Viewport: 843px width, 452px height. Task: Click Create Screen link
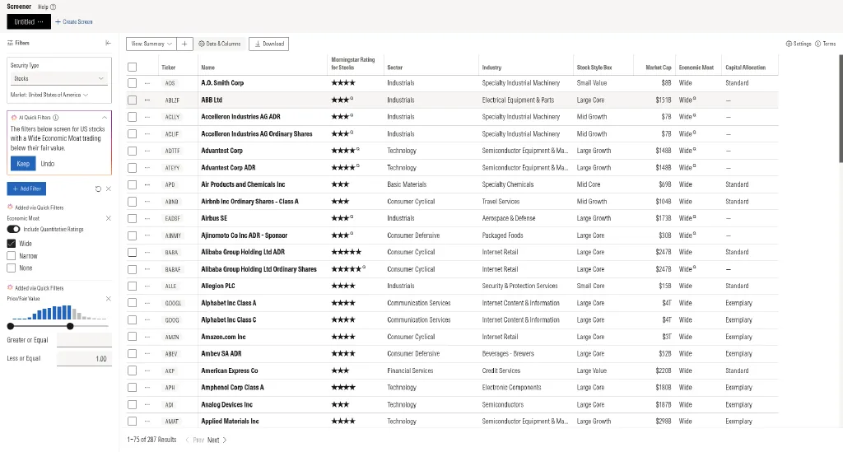73,22
